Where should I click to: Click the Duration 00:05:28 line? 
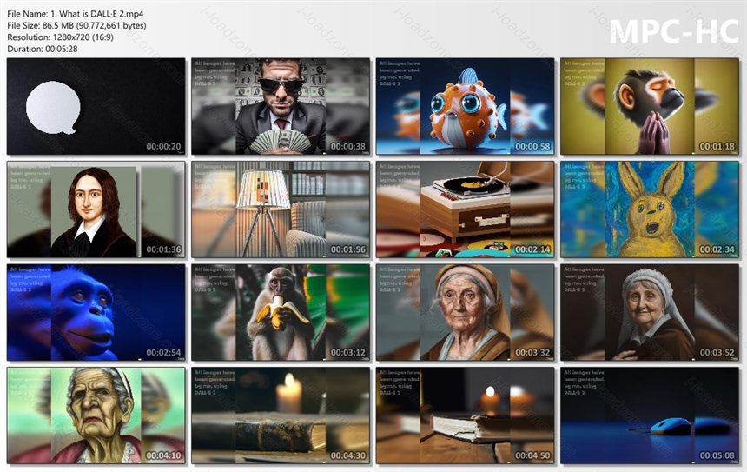43,49
